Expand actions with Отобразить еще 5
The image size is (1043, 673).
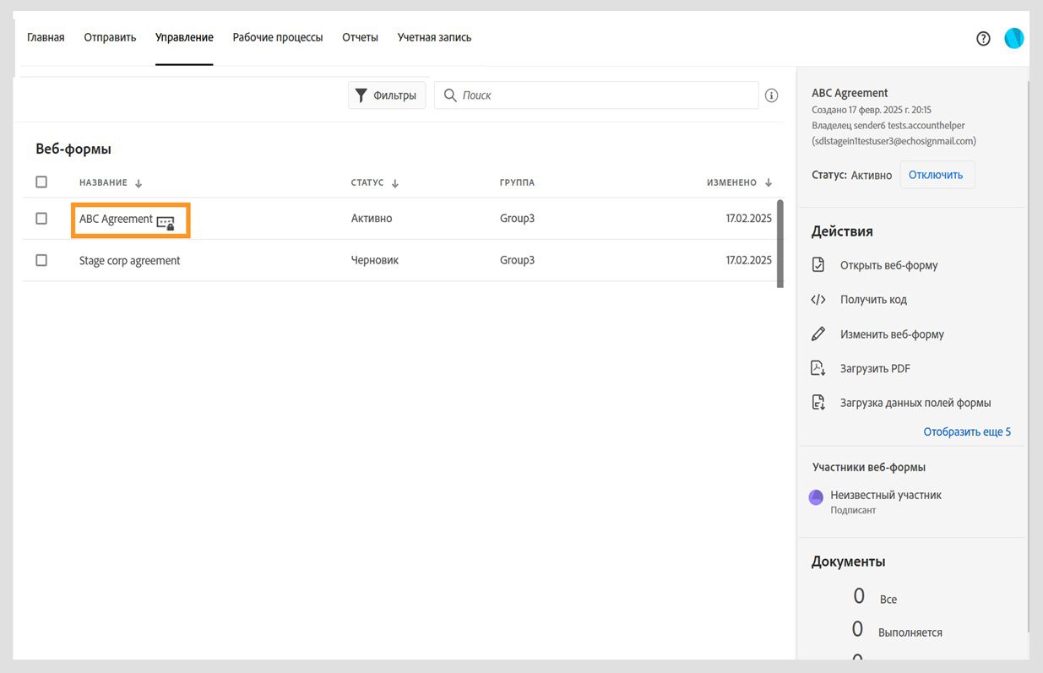[x=966, y=431]
